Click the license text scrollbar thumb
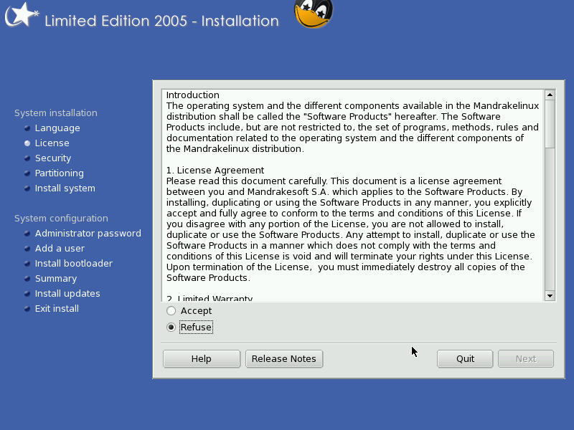574x430 pixels. [x=550, y=124]
